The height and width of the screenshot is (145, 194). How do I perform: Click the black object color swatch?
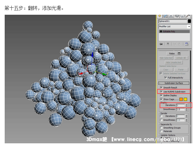(189, 21)
